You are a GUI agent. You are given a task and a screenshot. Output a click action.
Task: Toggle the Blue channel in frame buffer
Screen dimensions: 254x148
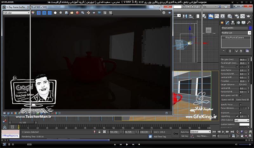[50, 13]
